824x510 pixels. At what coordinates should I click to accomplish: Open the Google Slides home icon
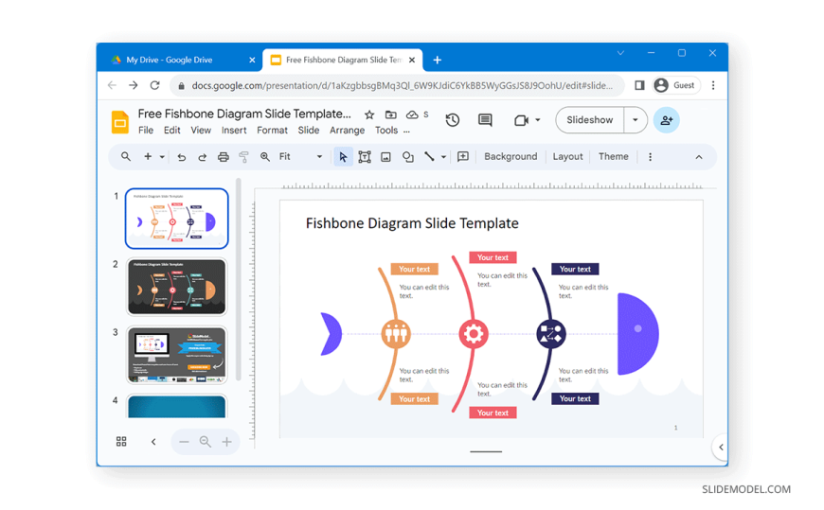tap(120, 122)
